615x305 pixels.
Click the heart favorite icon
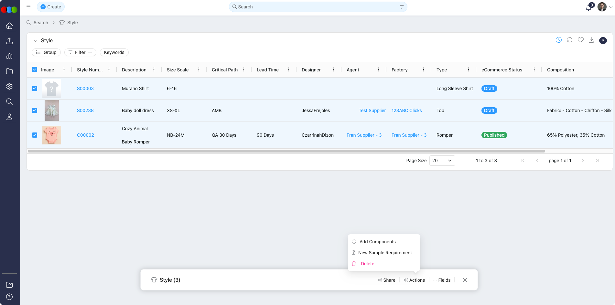pyautogui.click(x=581, y=40)
